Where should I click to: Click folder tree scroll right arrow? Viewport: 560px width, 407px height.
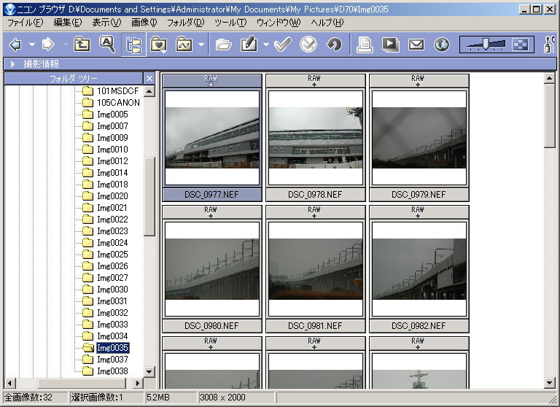138,383
